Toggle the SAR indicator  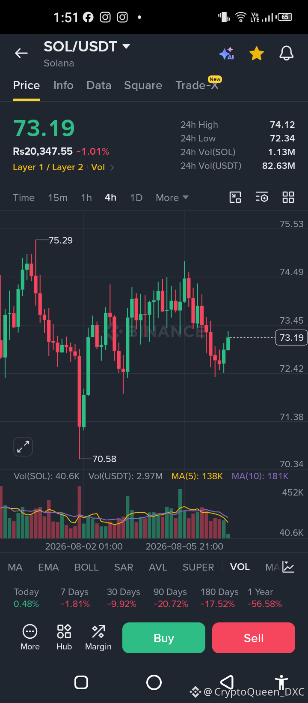tap(124, 567)
